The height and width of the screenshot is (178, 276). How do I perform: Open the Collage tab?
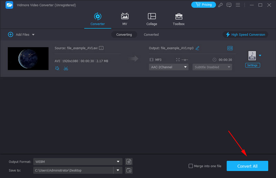151,19
